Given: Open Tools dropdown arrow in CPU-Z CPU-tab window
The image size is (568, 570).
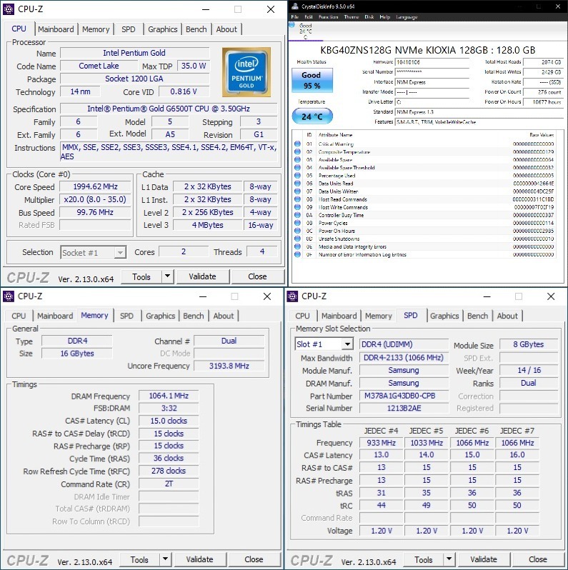Looking at the screenshot, I should [x=167, y=276].
